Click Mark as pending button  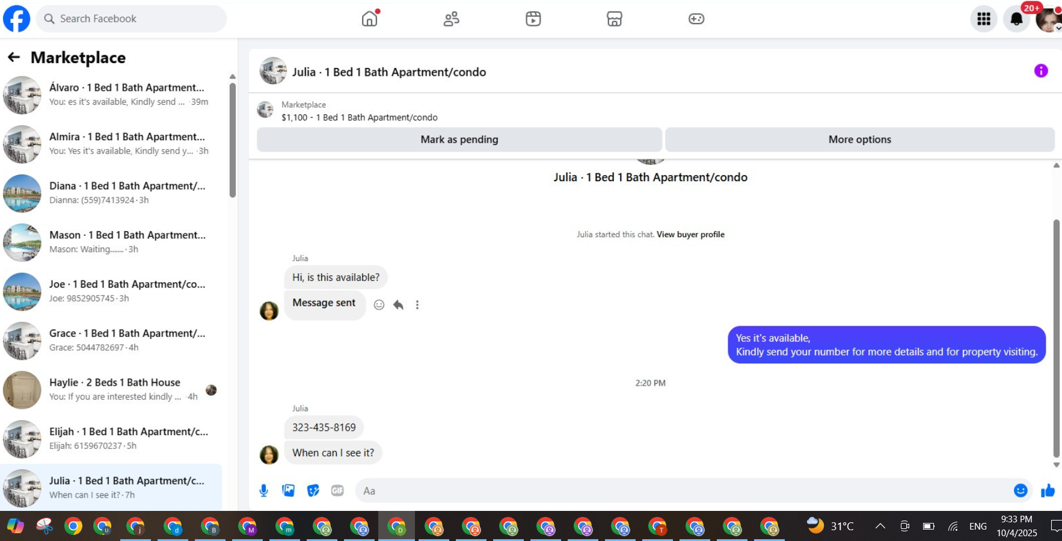(x=459, y=140)
